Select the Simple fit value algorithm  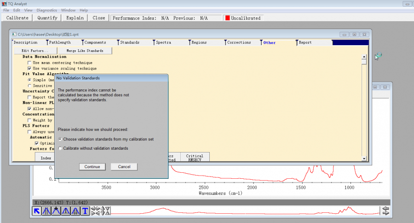click(x=29, y=80)
